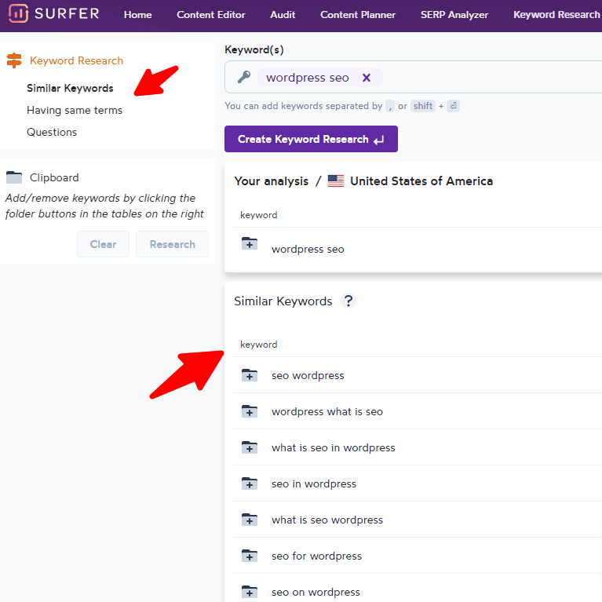The height and width of the screenshot is (602, 602).
Task: Open the Content Planner menu item
Action: (x=358, y=15)
